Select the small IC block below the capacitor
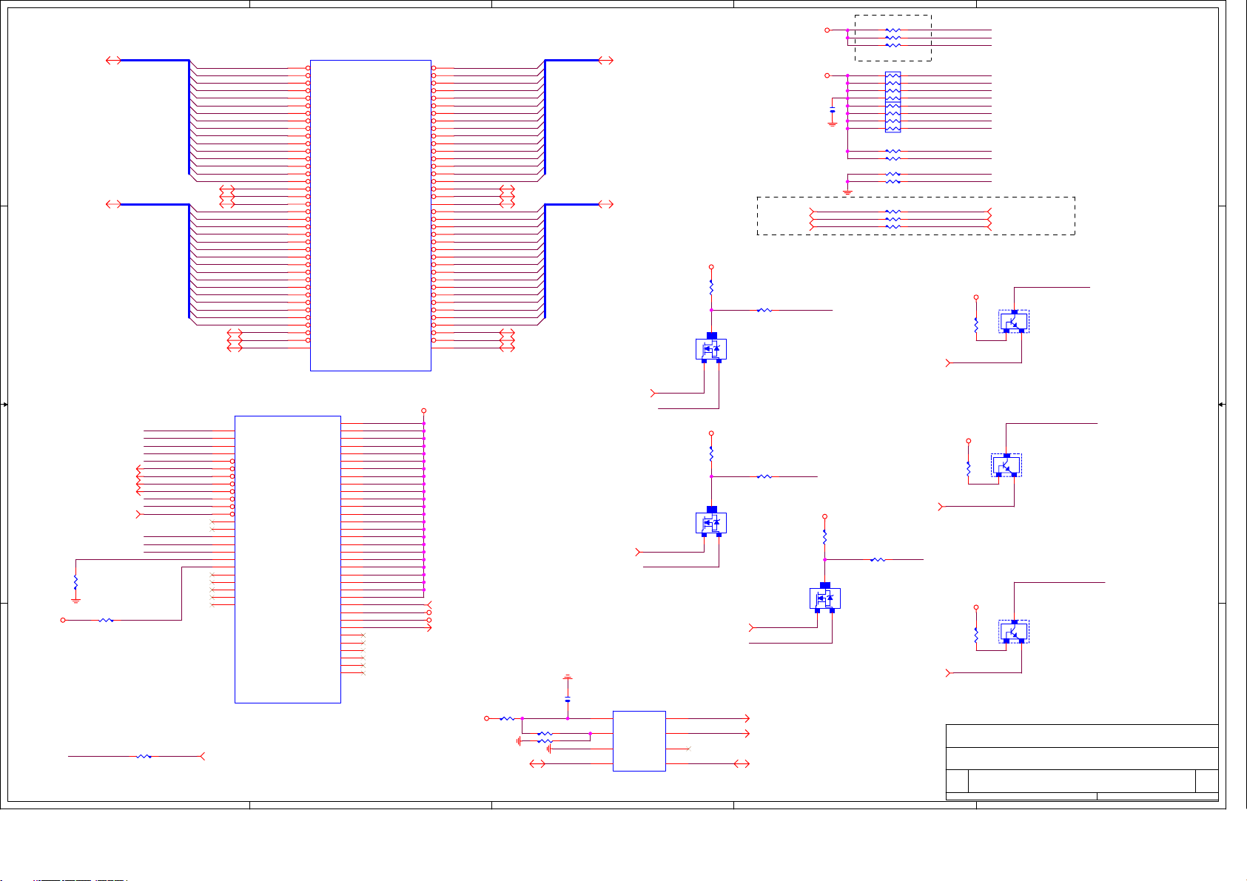This screenshot has height=881, width=1247. [639, 741]
